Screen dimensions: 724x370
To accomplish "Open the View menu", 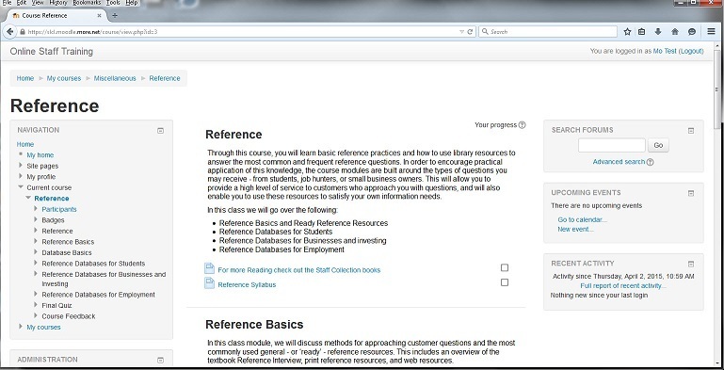I will (x=38, y=3).
